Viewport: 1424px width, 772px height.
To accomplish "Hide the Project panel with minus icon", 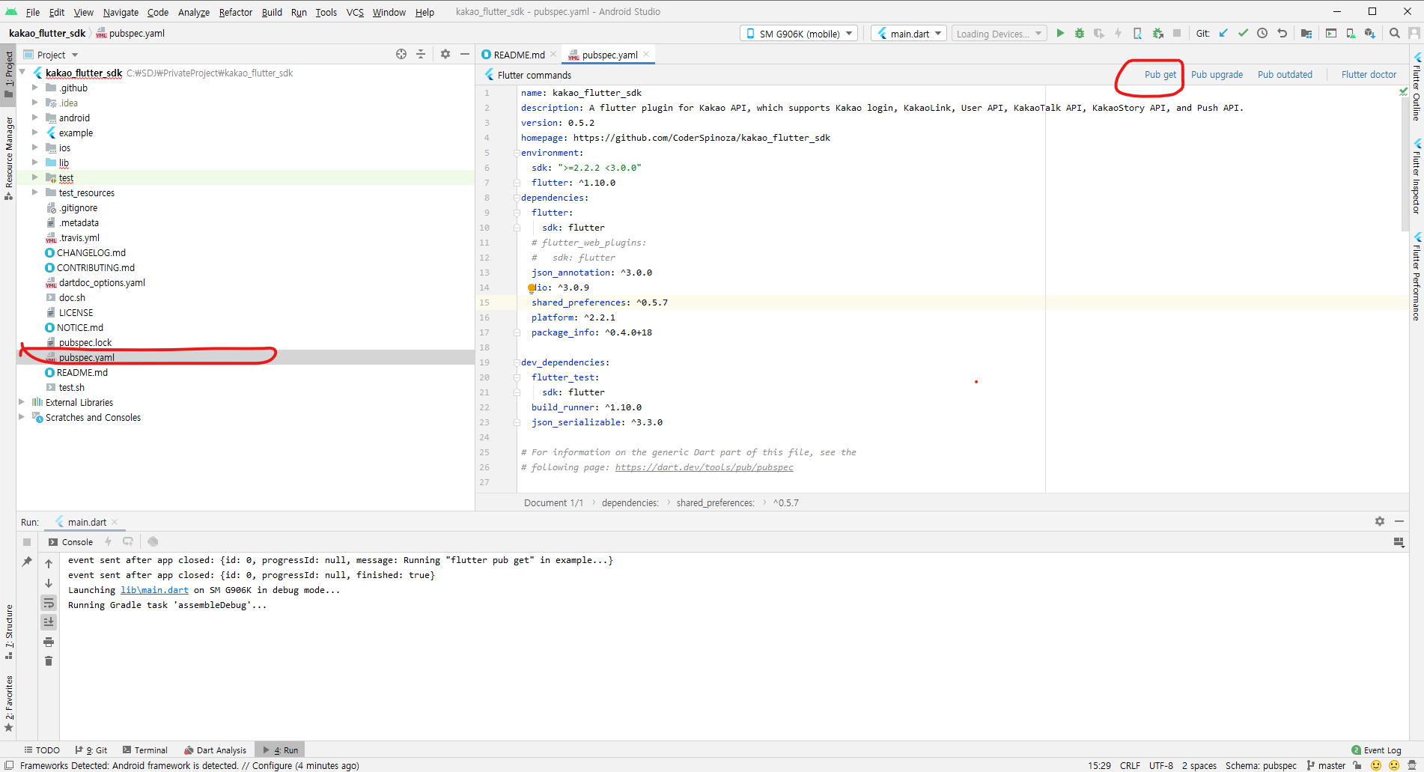I will 465,54.
